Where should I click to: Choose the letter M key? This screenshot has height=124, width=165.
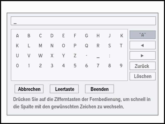click(40, 46)
